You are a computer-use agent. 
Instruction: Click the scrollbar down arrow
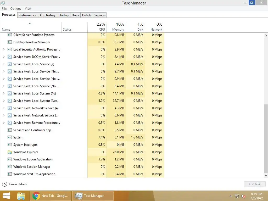[266, 176]
